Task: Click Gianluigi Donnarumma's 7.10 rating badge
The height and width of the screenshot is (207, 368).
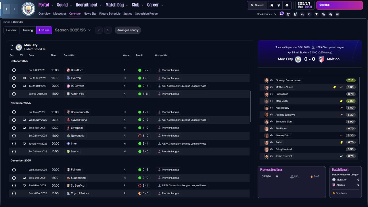Action: tap(351, 80)
